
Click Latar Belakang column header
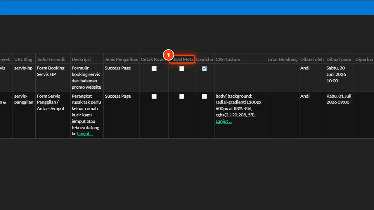(283, 59)
